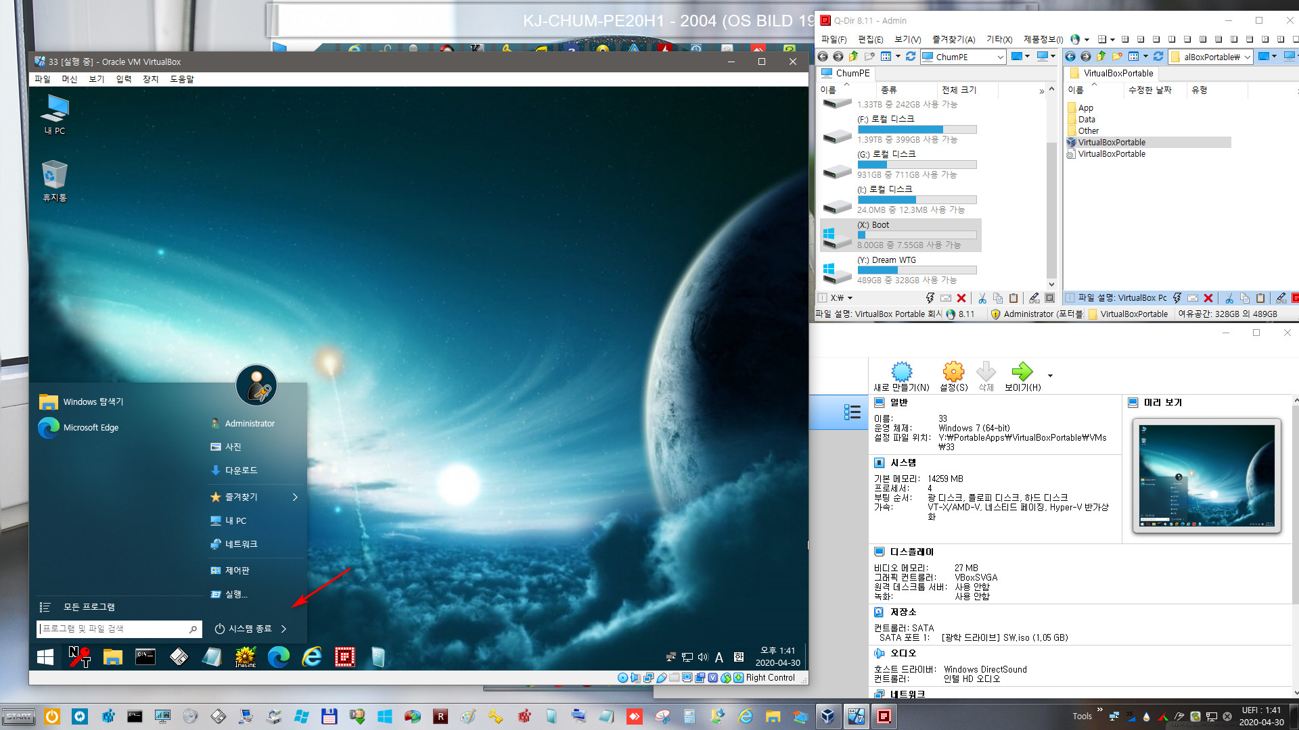Click the VM tools list icon in VirtualBox sidebar
Image resolution: width=1299 pixels, height=730 pixels.
852,412
